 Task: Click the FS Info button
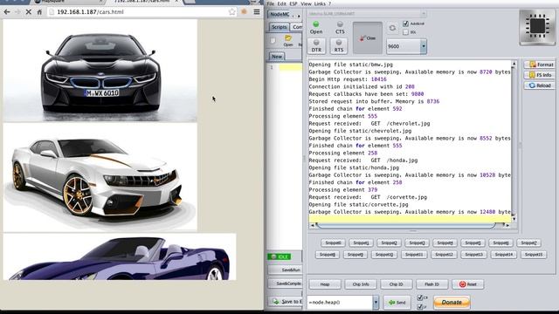(x=540, y=75)
